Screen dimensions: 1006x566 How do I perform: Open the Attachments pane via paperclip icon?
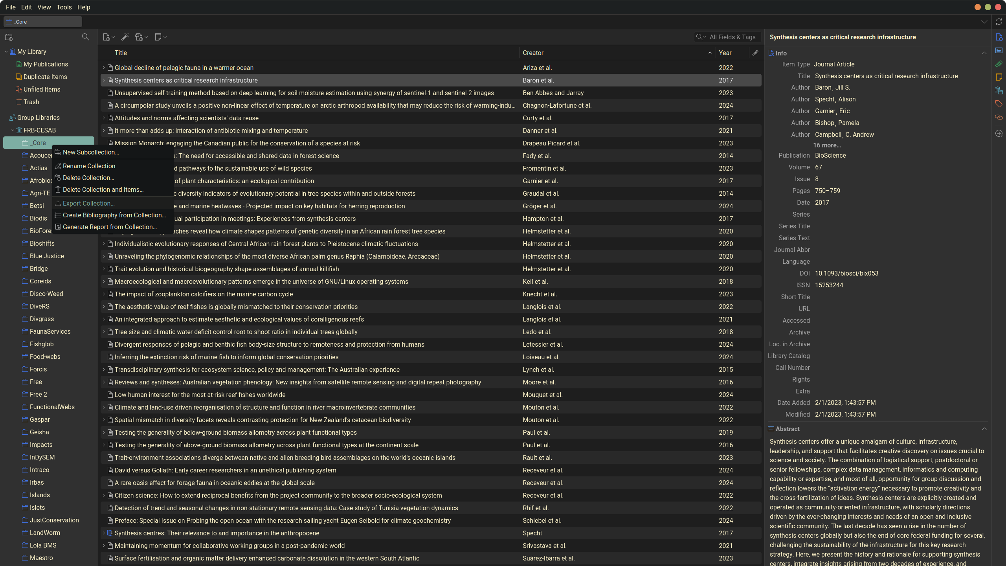pyautogui.click(x=999, y=64)
